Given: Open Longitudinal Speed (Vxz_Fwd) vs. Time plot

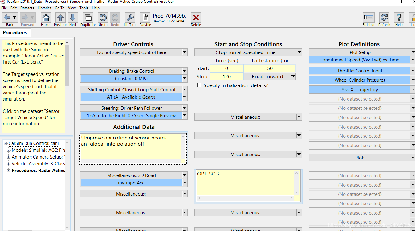Looking at the screenshot, I should coord(360,60).
